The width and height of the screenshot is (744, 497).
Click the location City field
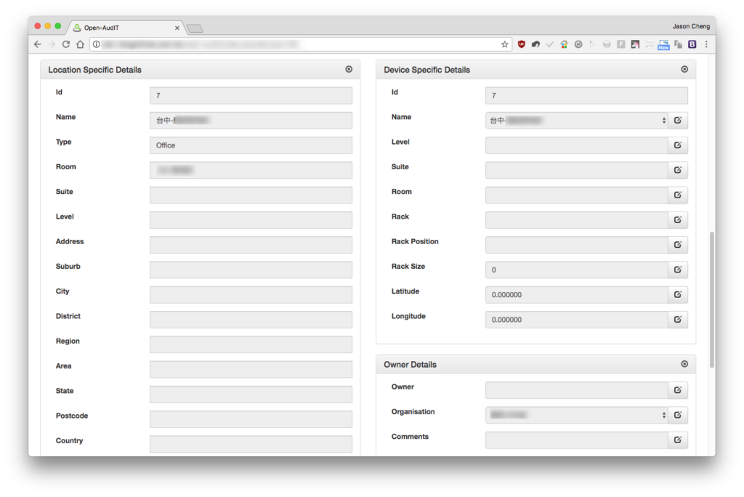[x=251, y=295]
